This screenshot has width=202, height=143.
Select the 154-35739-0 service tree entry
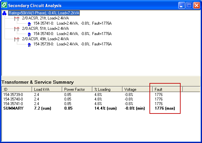[72, 44]
